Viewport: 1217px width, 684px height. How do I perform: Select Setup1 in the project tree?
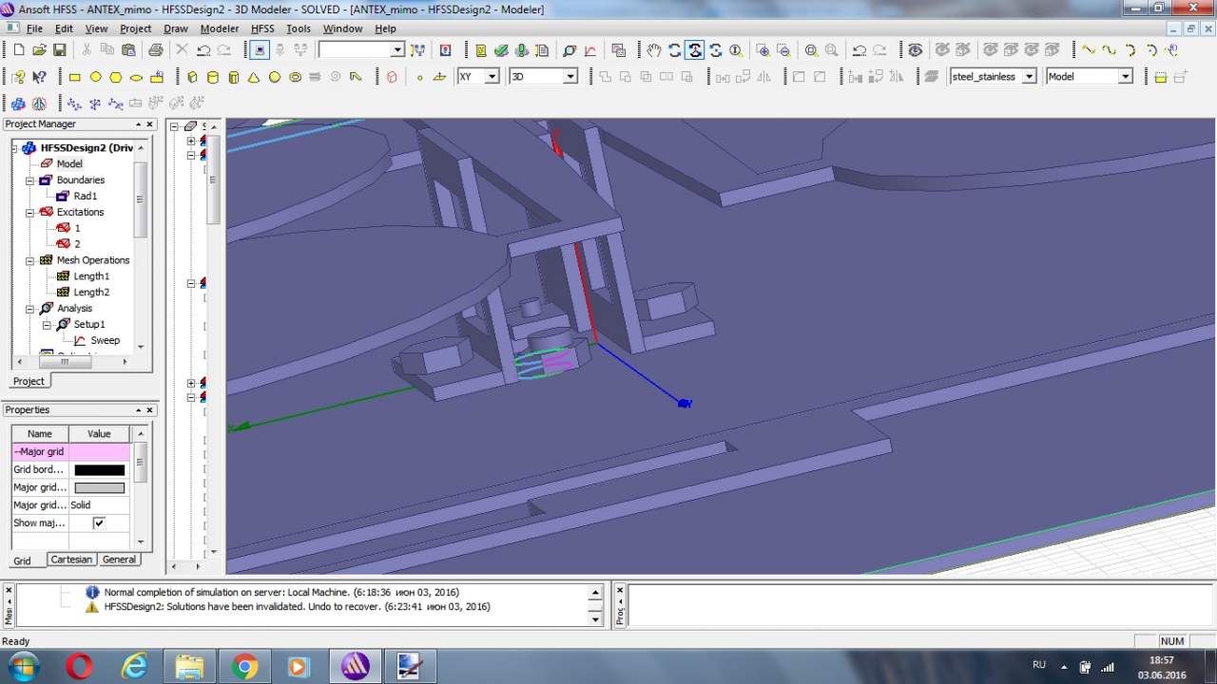pyautogui.click(x=89, y=324)
